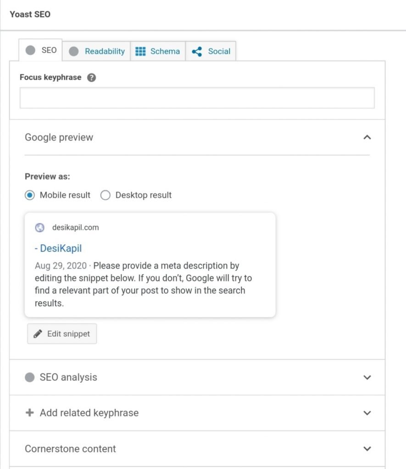
Task: Click the SEO tab gray score circle
Action: click(30, 50)
